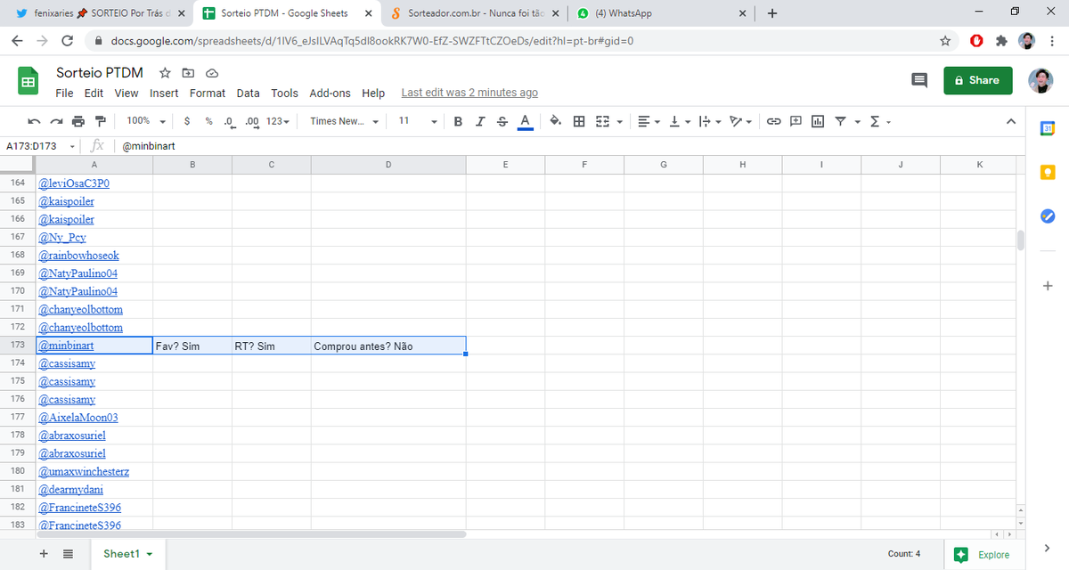Click the Add Sheet plus button
The width and height of the screenshot is (1069, 570).
[x=44, y=554]
